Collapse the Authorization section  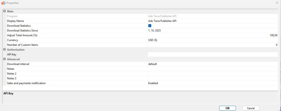4,49
